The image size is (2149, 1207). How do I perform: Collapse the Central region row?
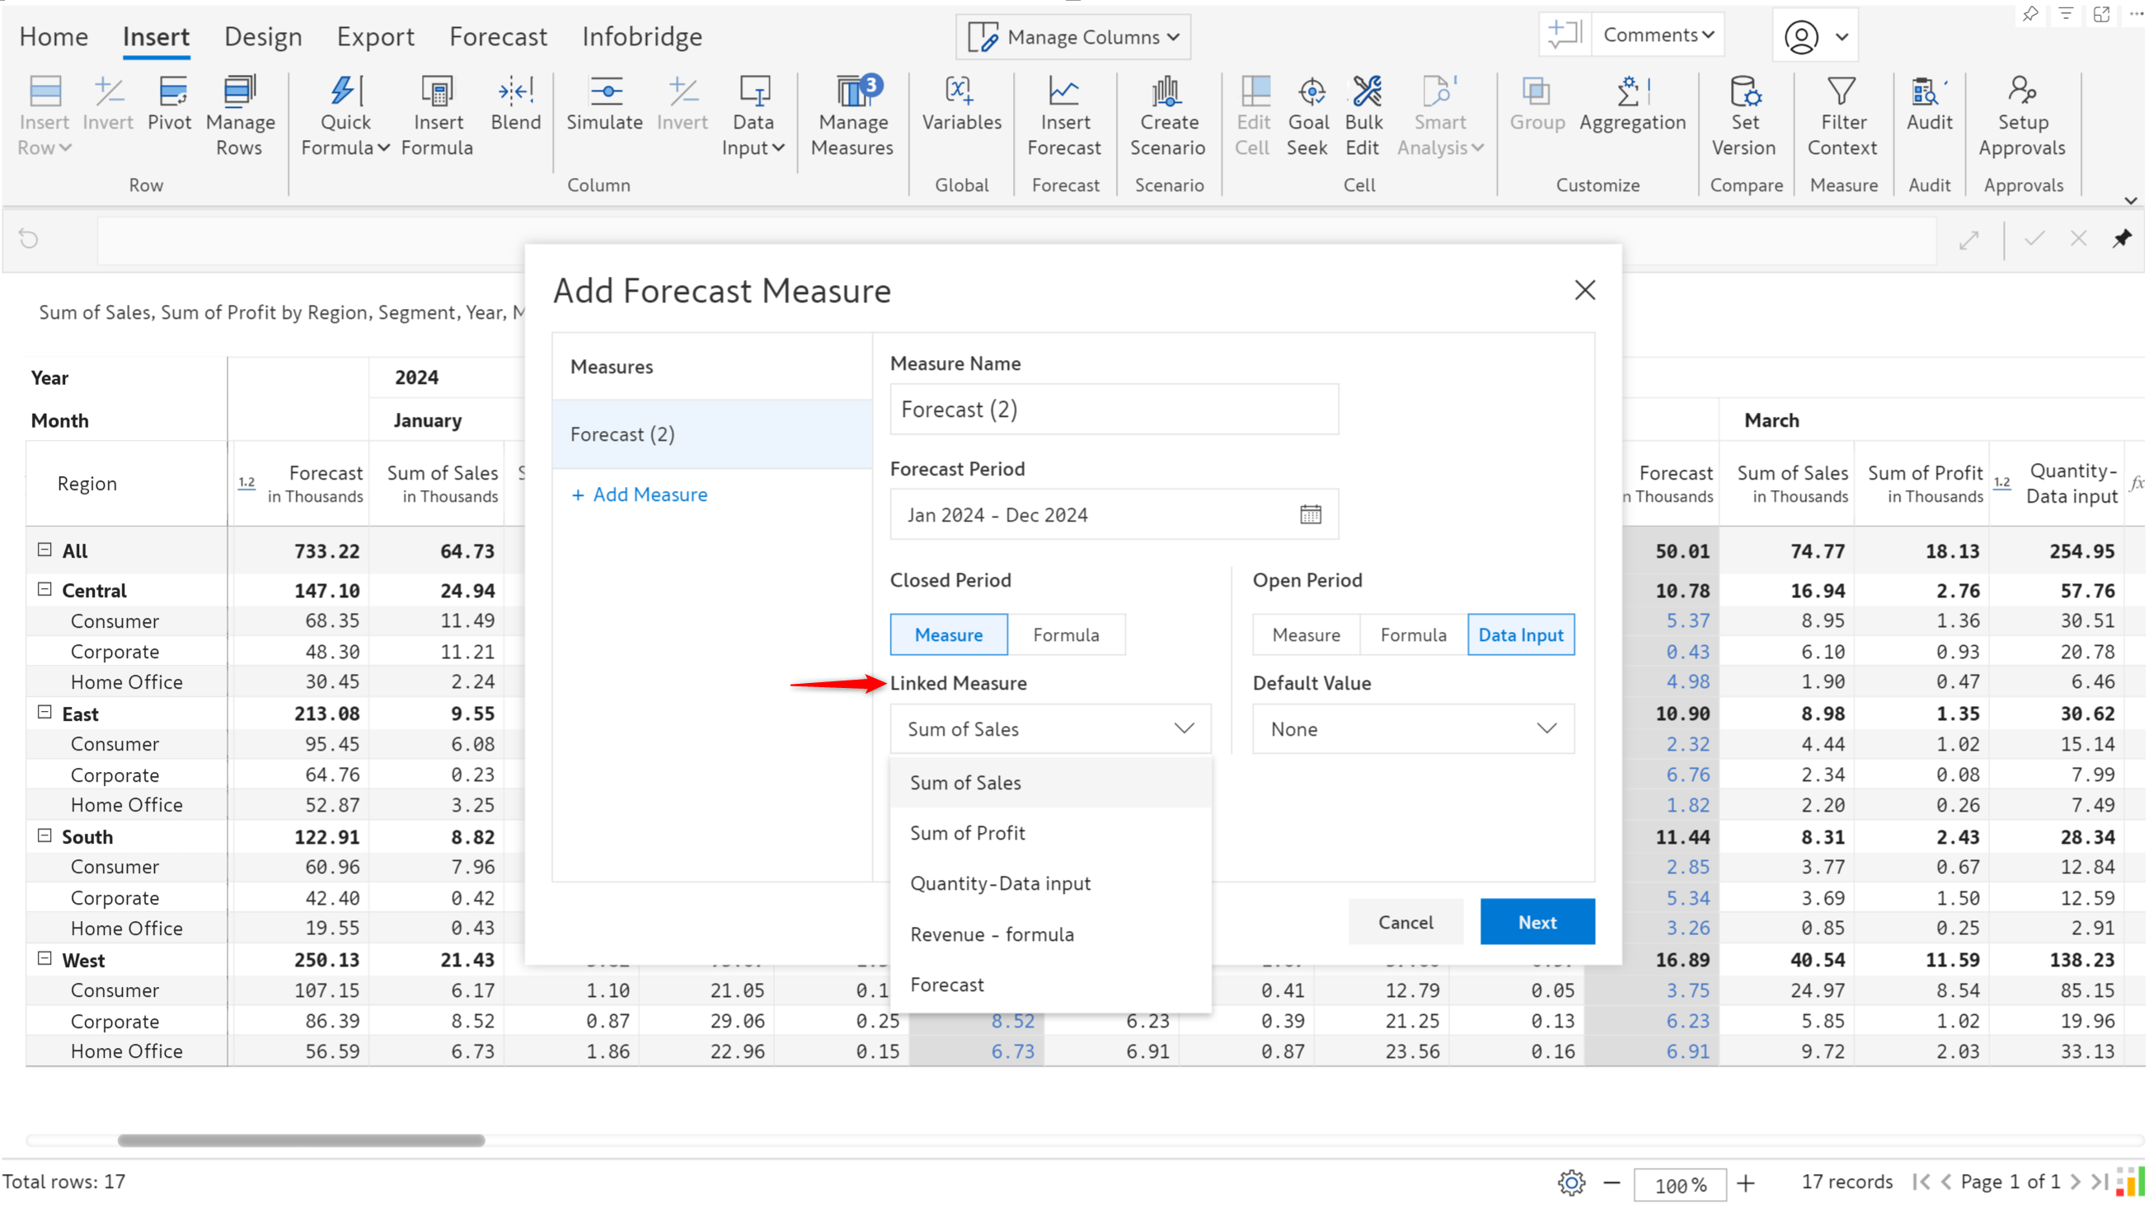45,589
